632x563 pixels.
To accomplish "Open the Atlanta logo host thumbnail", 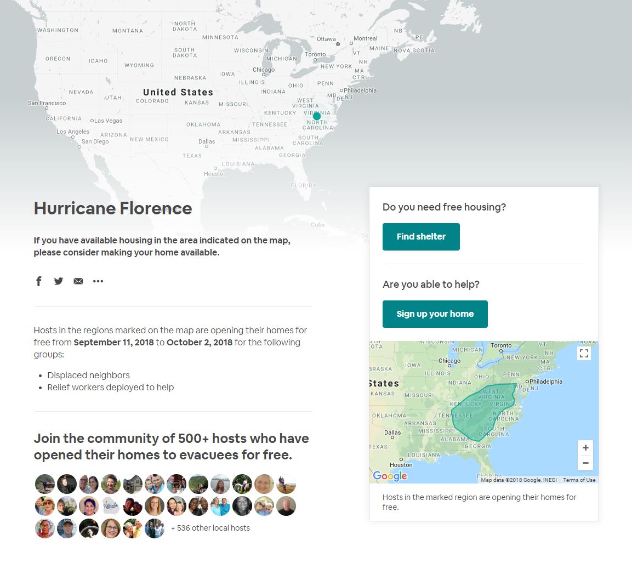I will coord(110,506).
